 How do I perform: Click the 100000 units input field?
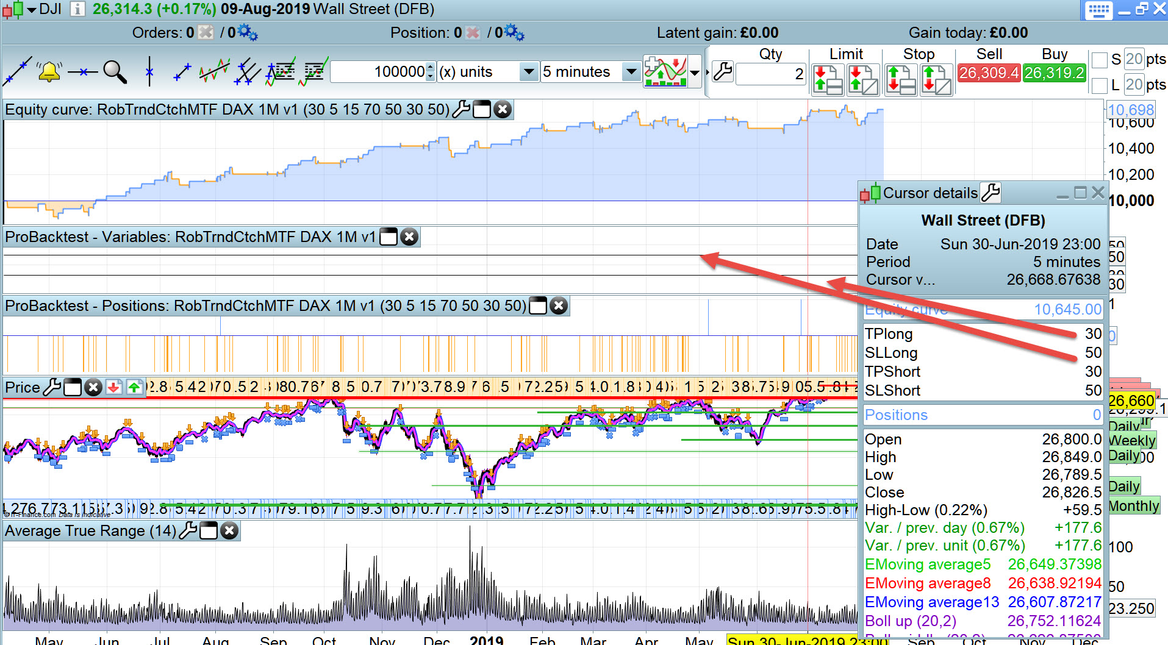tap(378, 72)
